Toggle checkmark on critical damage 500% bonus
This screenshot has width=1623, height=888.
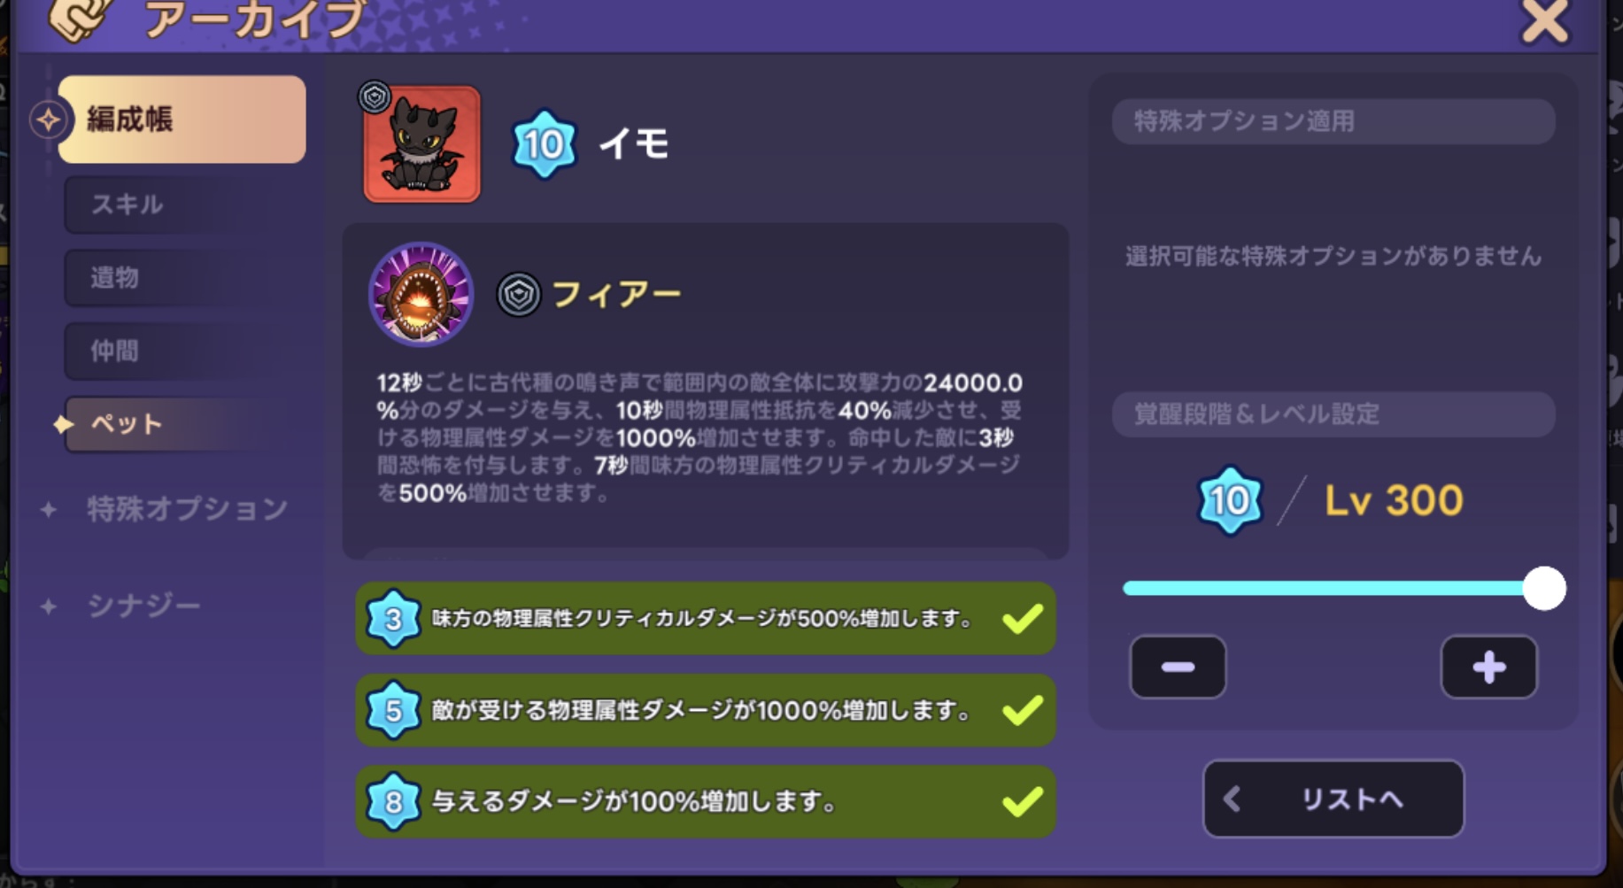1023,619
